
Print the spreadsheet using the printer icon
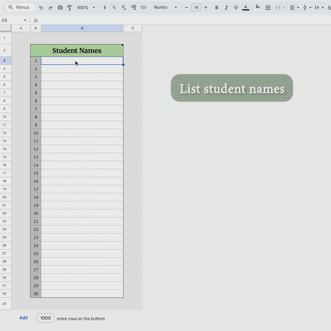click(60, 7)
